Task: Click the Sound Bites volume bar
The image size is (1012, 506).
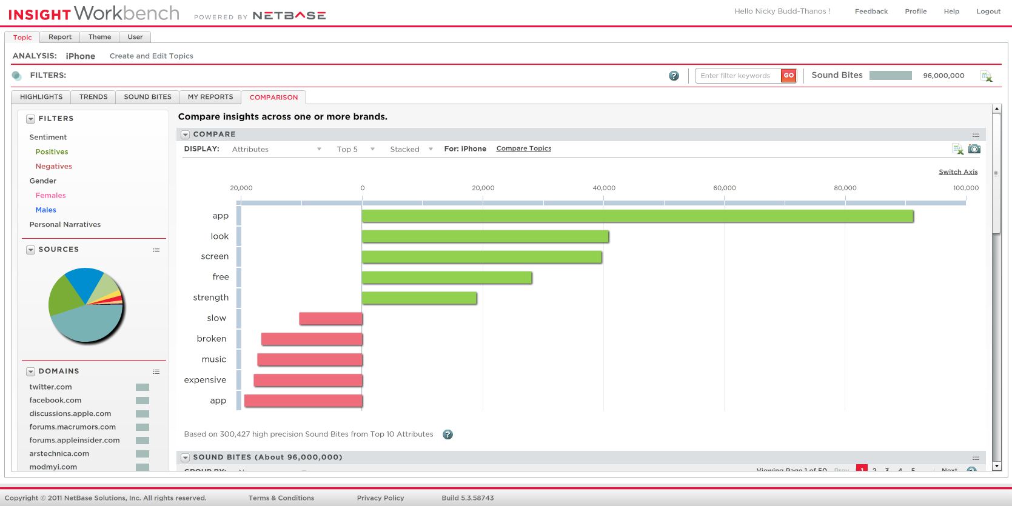Action: (x=890, y=76)
